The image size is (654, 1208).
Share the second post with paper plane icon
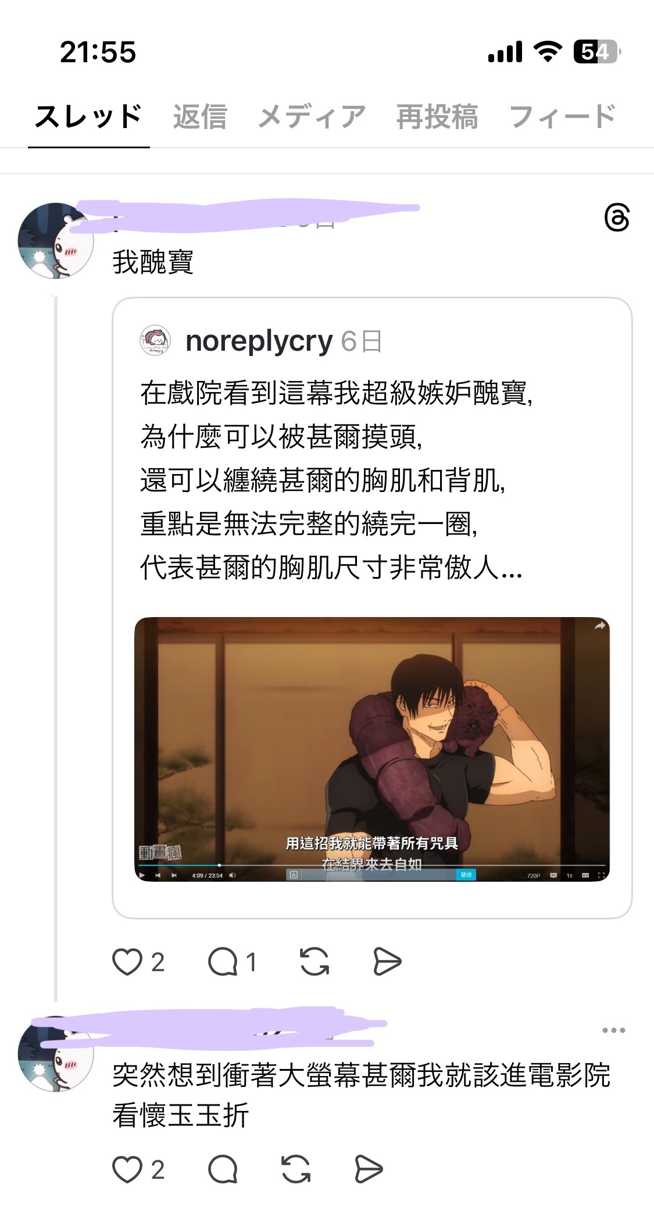[x=369, y=1170]
